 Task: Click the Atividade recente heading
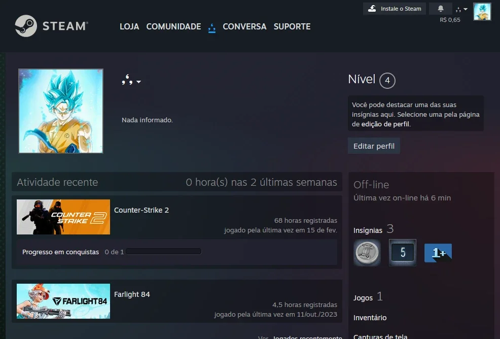[57, 182]
